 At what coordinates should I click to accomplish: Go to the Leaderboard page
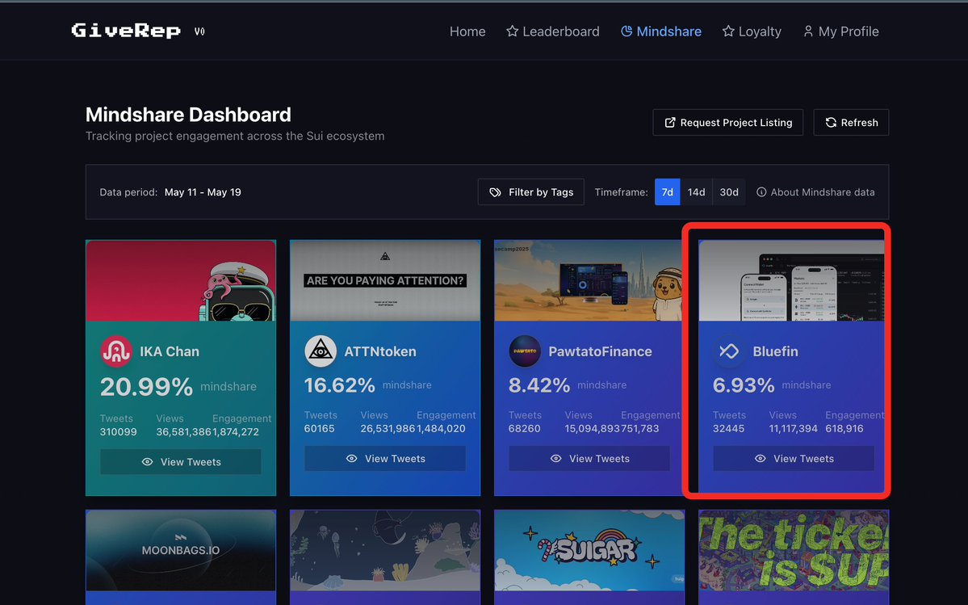click(x=552, y=32)
